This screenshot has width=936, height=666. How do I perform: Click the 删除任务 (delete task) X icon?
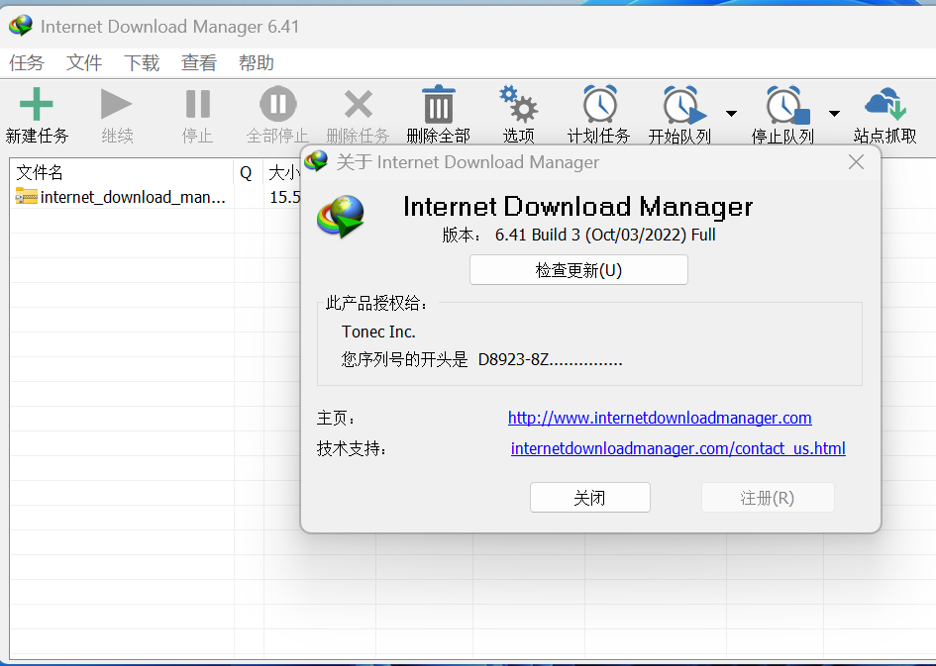click(x=359, y=104)
